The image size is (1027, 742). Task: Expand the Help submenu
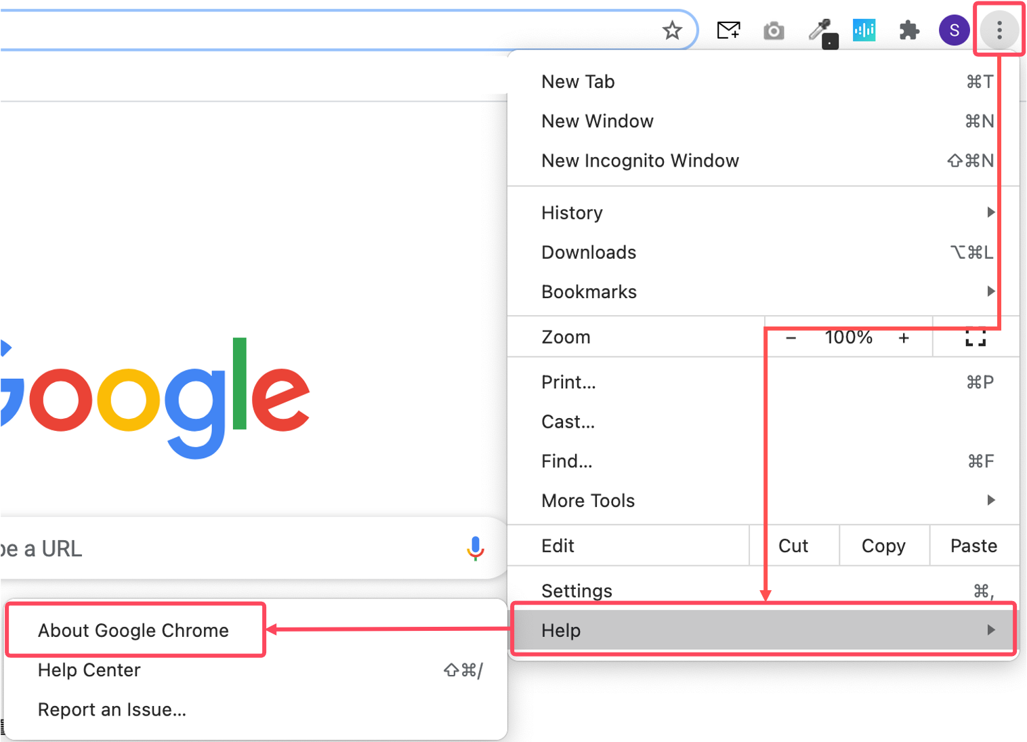click(763, 630)
